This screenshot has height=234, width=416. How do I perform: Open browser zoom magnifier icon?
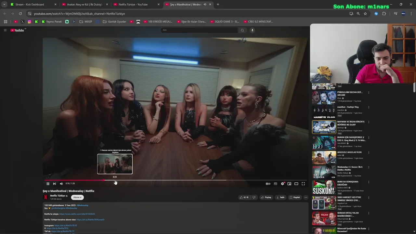(x=358, y=14)
